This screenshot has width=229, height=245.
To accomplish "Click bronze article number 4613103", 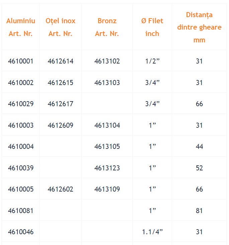I will pos(107,82).
